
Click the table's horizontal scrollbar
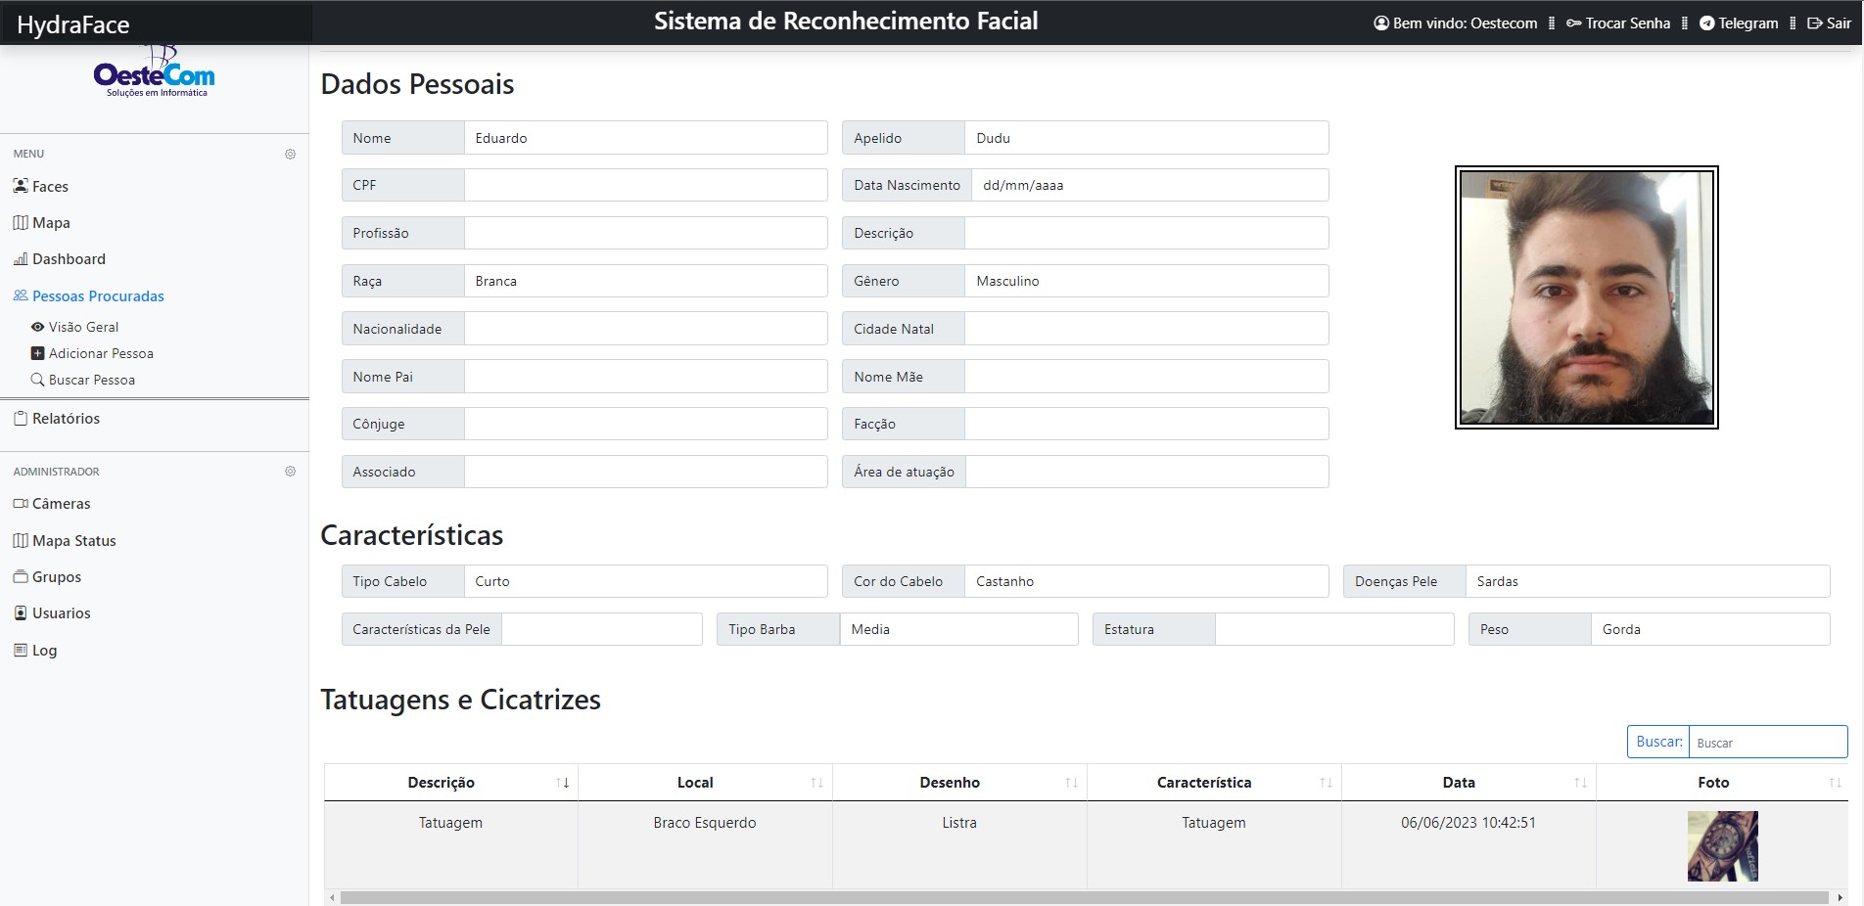click(1084, 897)
